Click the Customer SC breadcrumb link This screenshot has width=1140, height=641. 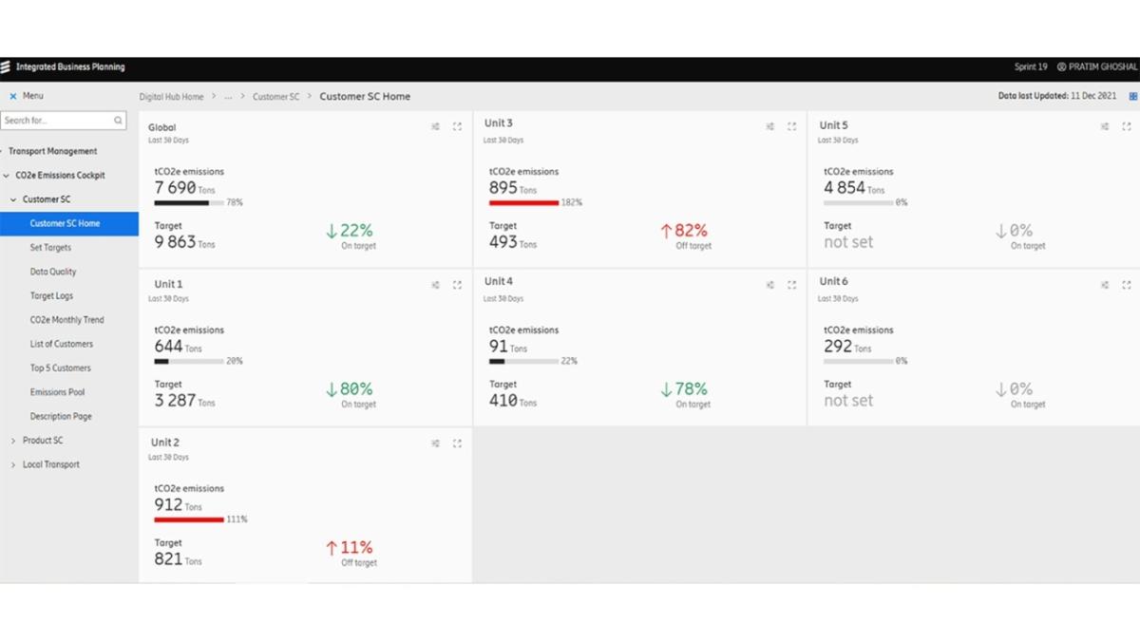coord(275,97)
